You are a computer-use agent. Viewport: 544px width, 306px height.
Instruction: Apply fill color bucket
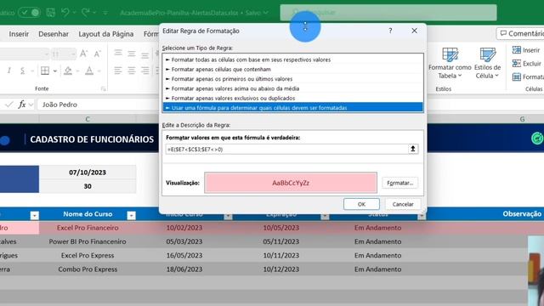click(68, 71)
